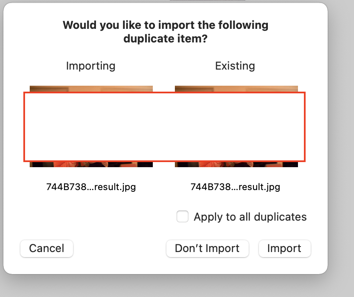Click the "Importing" column heading
This screenshot has height=297, width=354.
(91, 66)
